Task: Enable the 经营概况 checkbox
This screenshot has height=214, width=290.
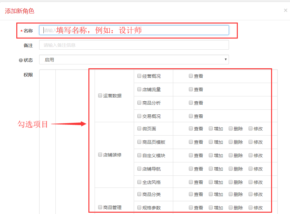Action: [139, 76]
